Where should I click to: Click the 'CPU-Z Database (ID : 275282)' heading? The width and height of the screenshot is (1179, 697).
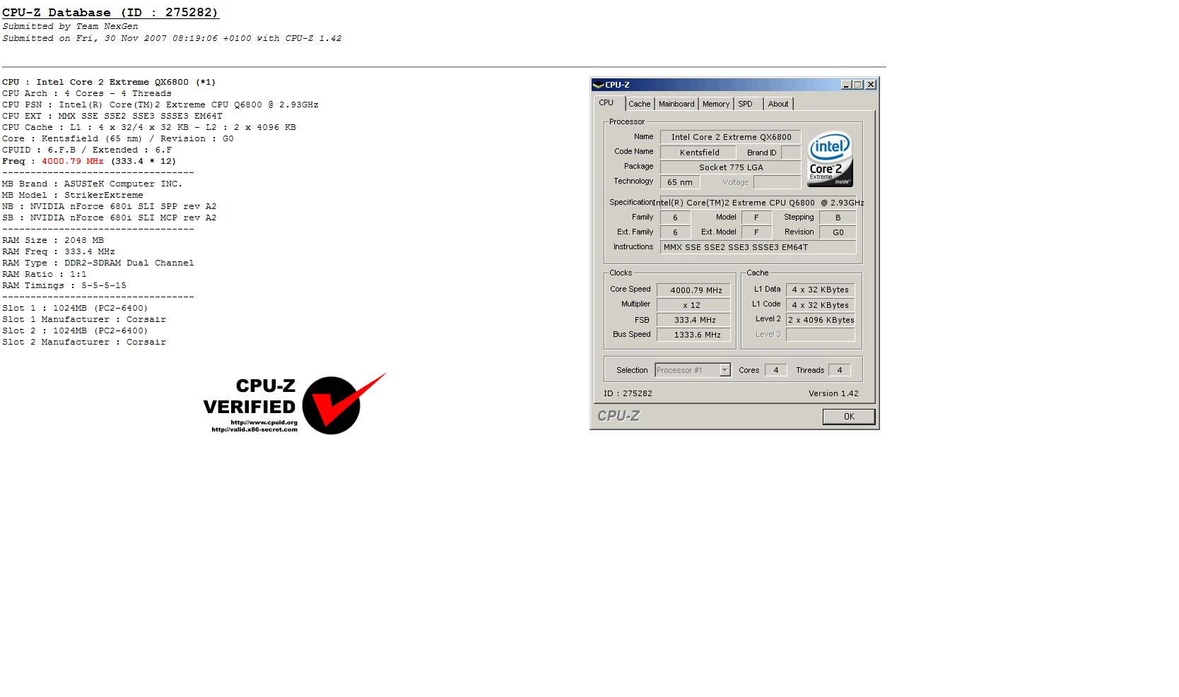[110, 13]
